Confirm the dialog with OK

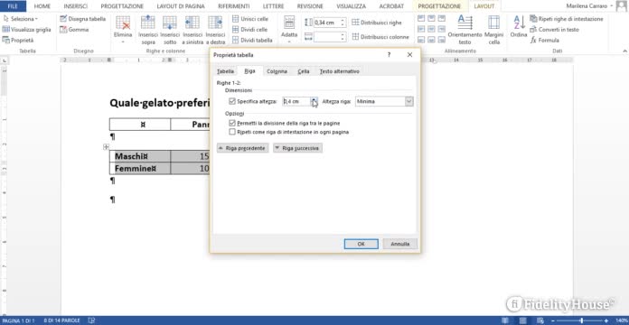tap(361, 244)
